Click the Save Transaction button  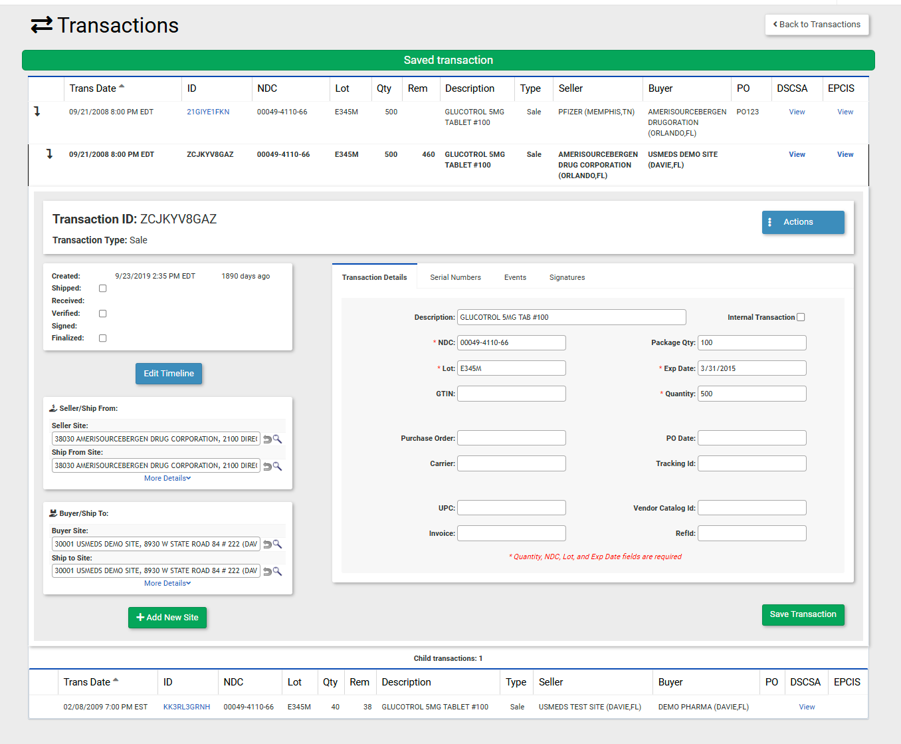[x=803, y=614]
